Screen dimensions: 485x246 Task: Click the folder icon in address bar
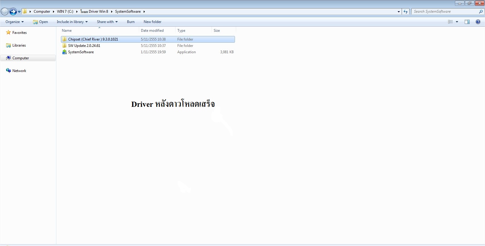click(x=25, y=11)
